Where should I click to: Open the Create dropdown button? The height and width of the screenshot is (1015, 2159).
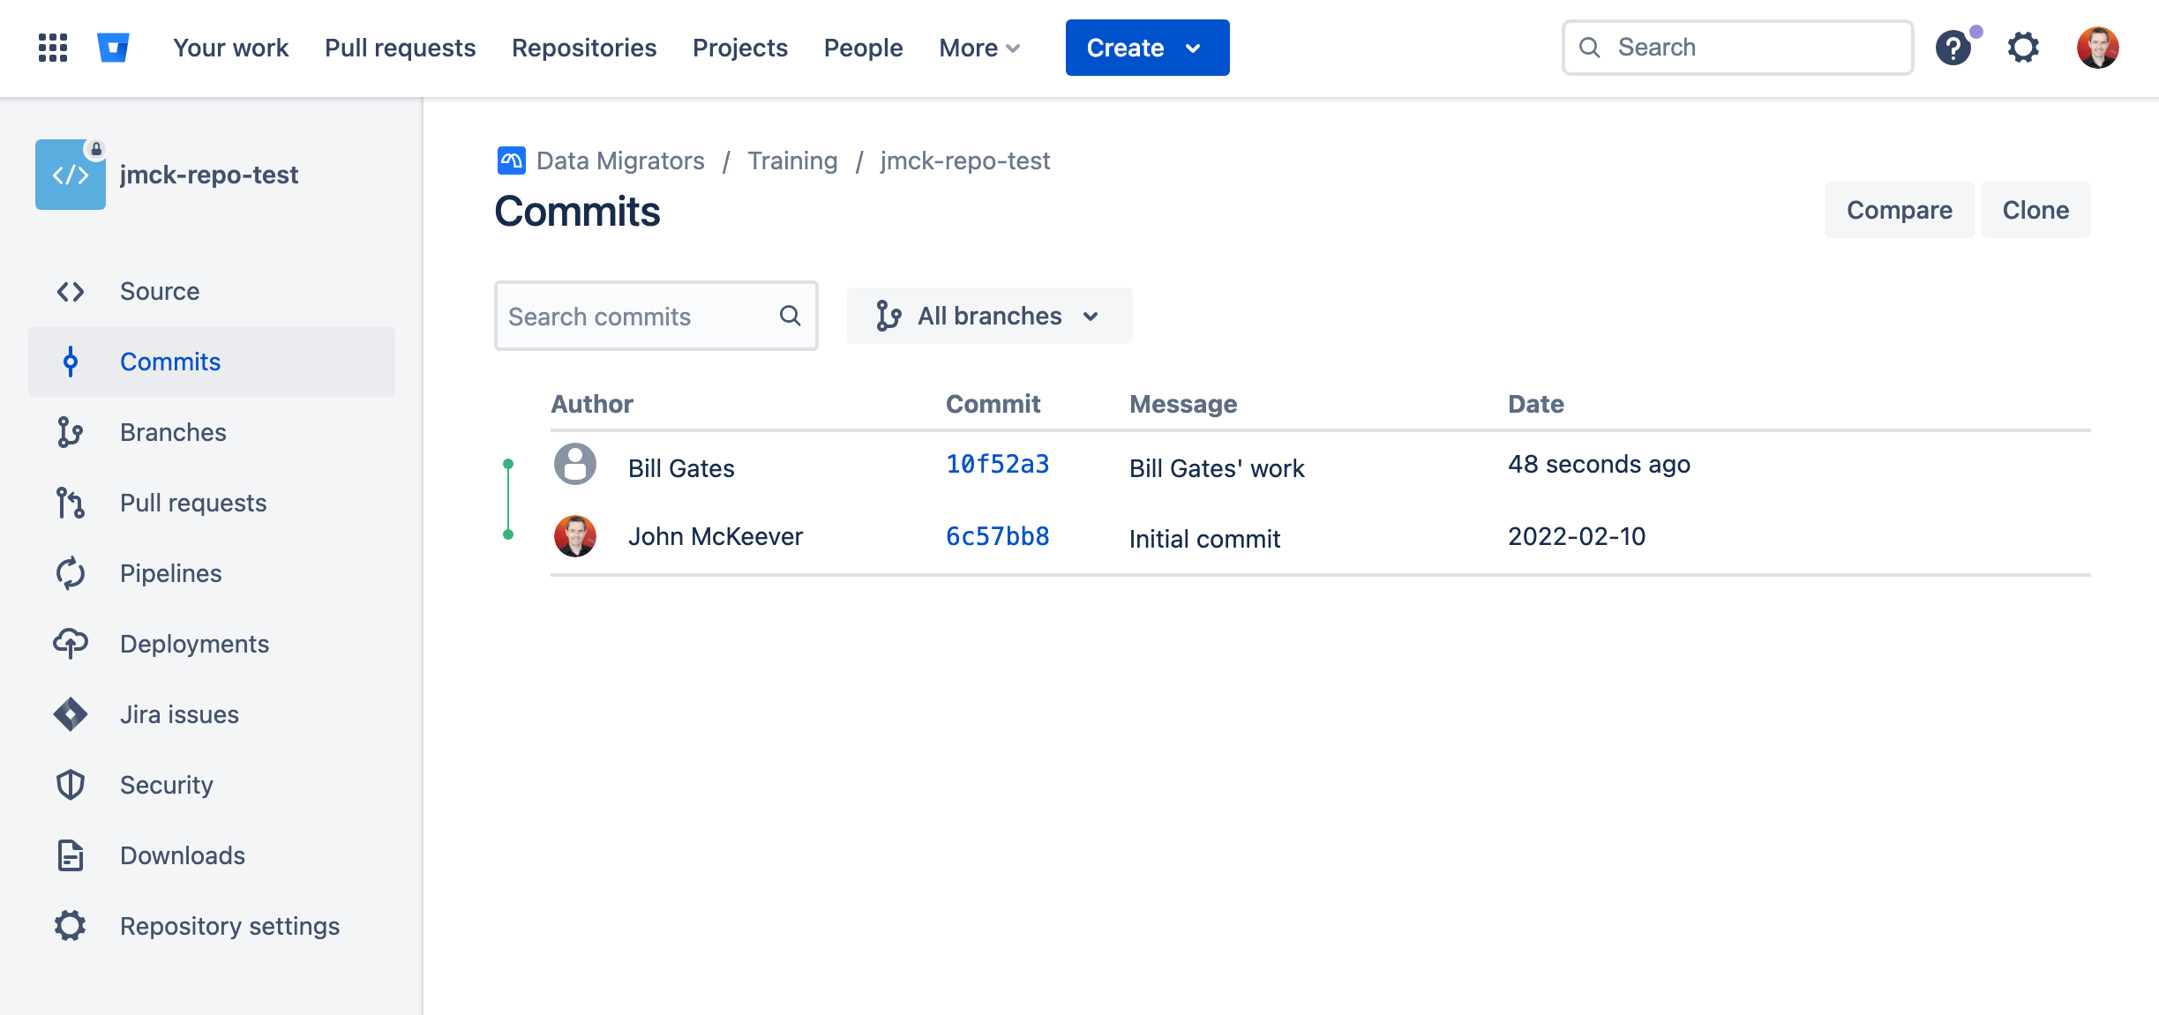[1147, 48]
